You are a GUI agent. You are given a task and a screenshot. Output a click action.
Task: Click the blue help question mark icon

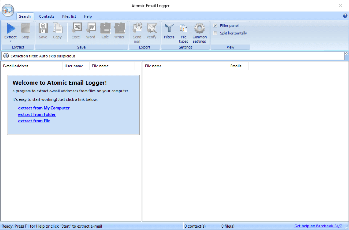(345, 16)
